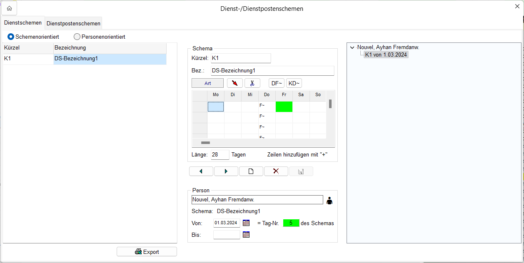
Task: Open calendar picker for Bis date
Action: coord(246,235)
